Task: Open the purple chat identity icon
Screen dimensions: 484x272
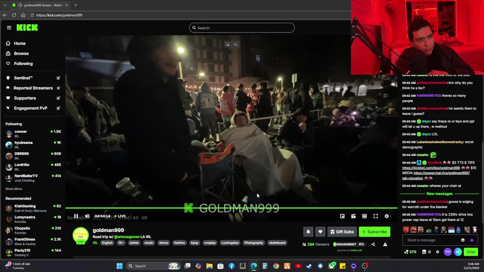Action: (x=472, y=240)
